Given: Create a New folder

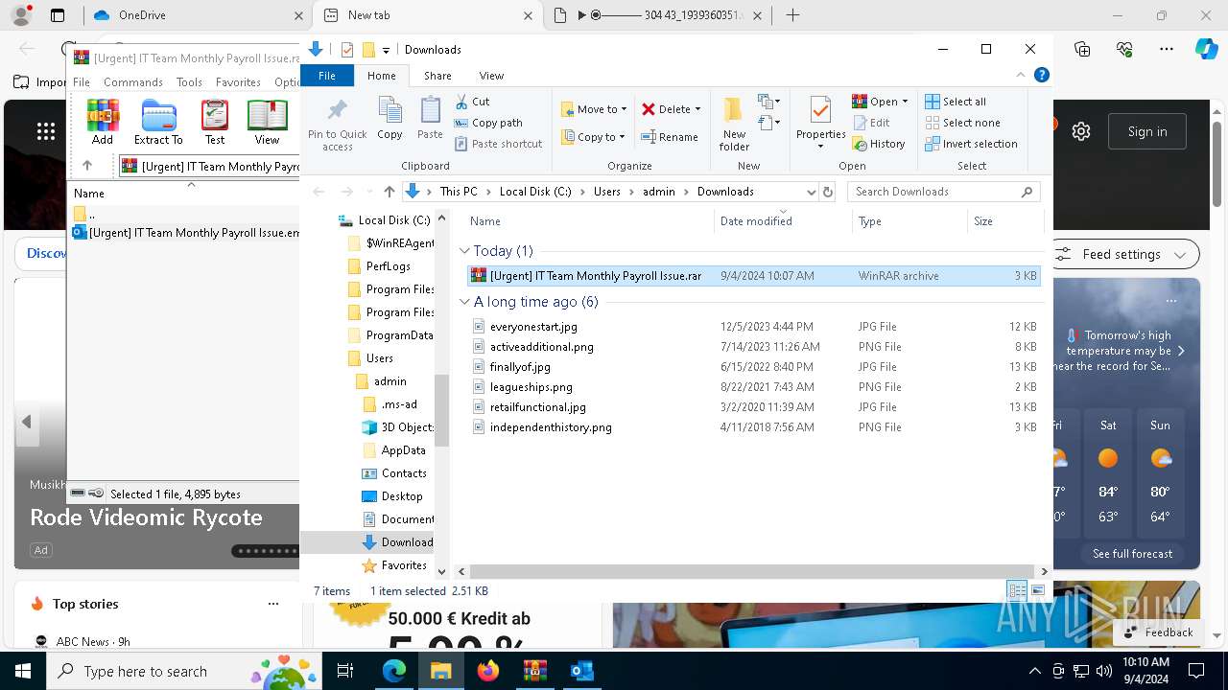Looking at the screenshot, I should click(734, 125).
